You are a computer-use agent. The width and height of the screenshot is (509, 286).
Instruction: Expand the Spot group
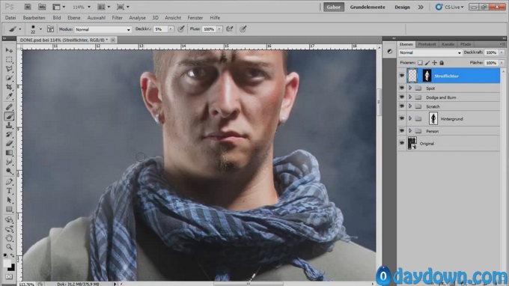410,88
